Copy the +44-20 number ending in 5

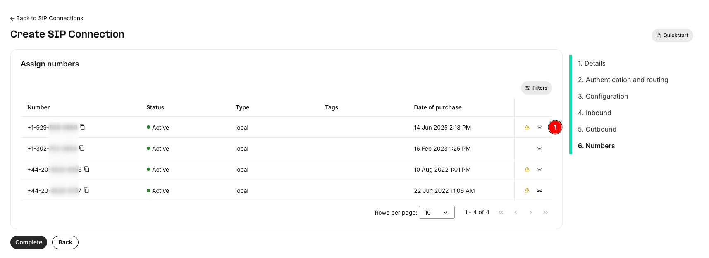pyautogui.click(x=87, y=169)
